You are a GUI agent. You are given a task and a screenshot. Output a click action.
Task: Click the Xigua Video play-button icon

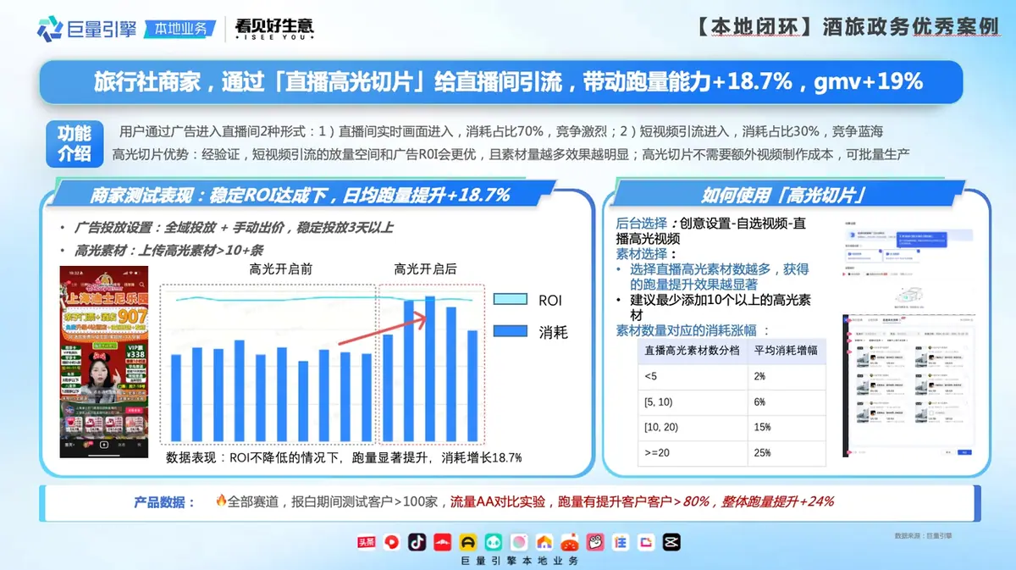tap(390, 541)
